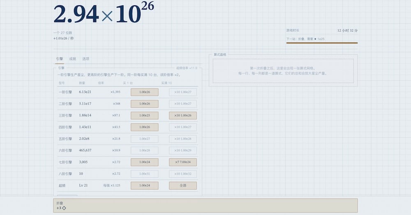This screenshot has height=215, width=411.
Task: Click the 2.94×10^26 stardust total
Action: pos(104,13)
